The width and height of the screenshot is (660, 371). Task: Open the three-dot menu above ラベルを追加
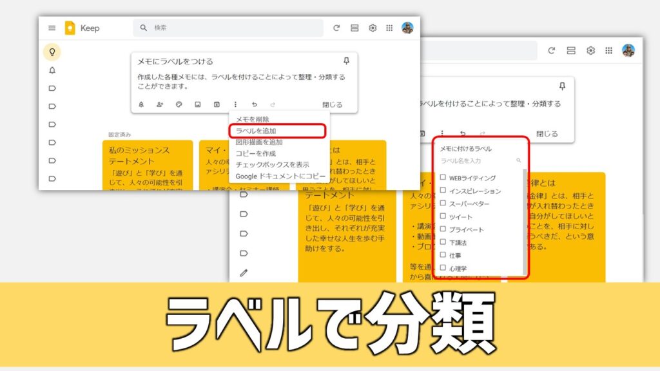point(235,104)
